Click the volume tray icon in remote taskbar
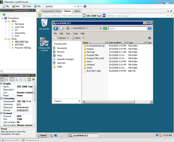 (160, 135)
